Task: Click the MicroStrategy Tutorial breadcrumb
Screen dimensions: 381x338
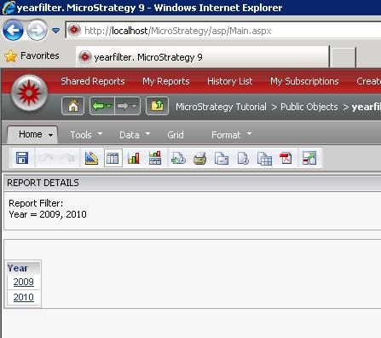Action: [x=221, y=107]
